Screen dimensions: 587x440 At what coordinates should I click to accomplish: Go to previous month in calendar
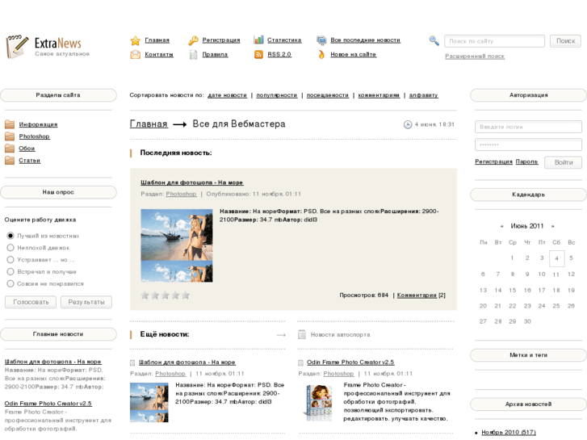coord(501,226)
